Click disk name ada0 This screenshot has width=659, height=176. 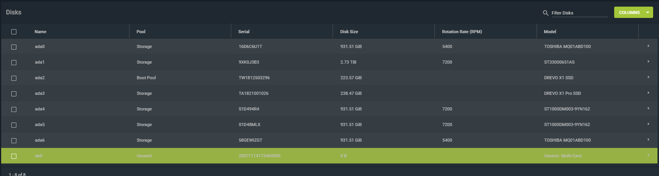(40, 46)
